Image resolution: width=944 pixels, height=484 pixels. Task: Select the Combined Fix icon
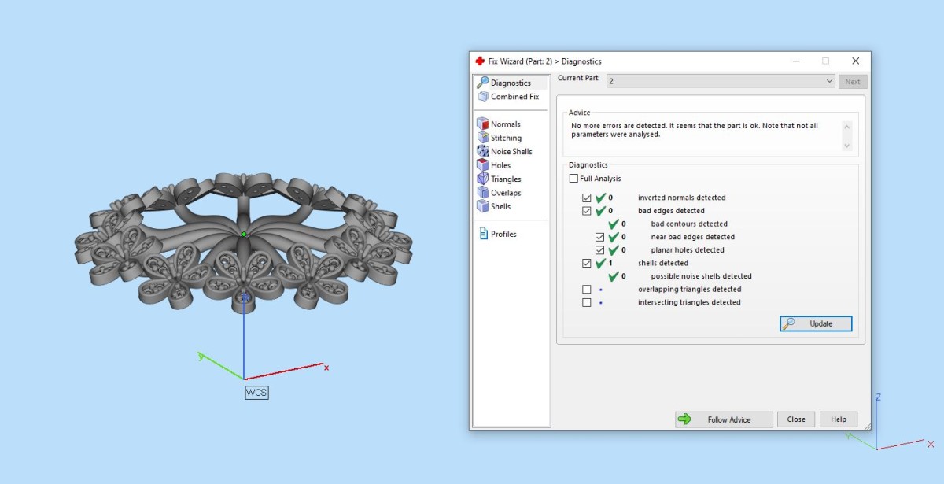(482, 97)
